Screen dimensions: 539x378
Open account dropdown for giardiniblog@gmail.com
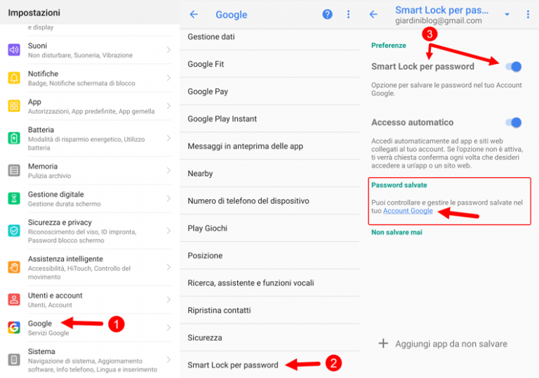click(x=507, y=15)
